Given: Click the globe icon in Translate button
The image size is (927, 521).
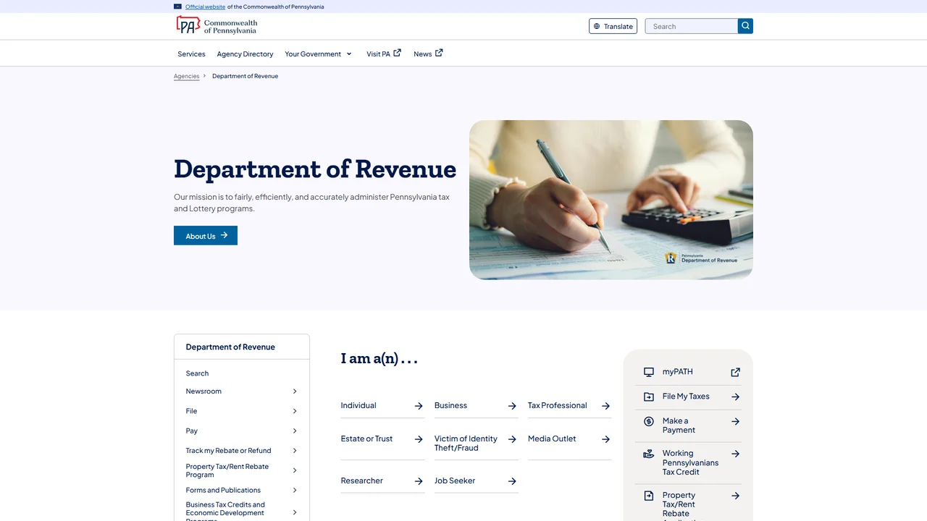Looking at the screenshot, I should (x=597, y=26).
